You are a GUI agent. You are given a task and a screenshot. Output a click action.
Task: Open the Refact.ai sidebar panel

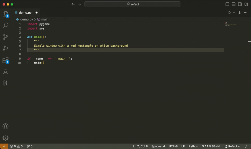(6, 83)
